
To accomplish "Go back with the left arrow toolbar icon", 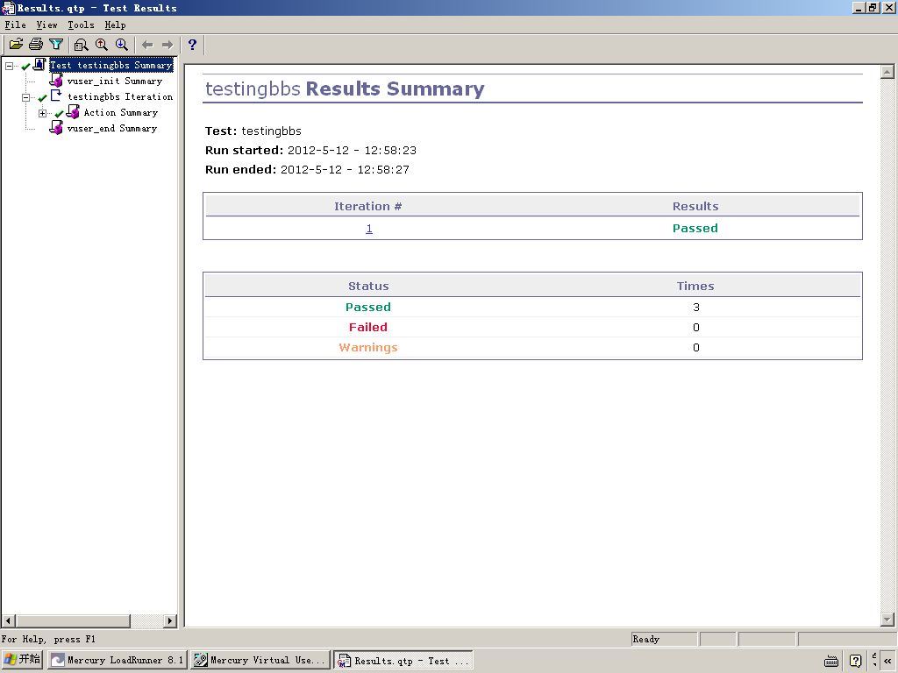I will [x=147, y=44].
